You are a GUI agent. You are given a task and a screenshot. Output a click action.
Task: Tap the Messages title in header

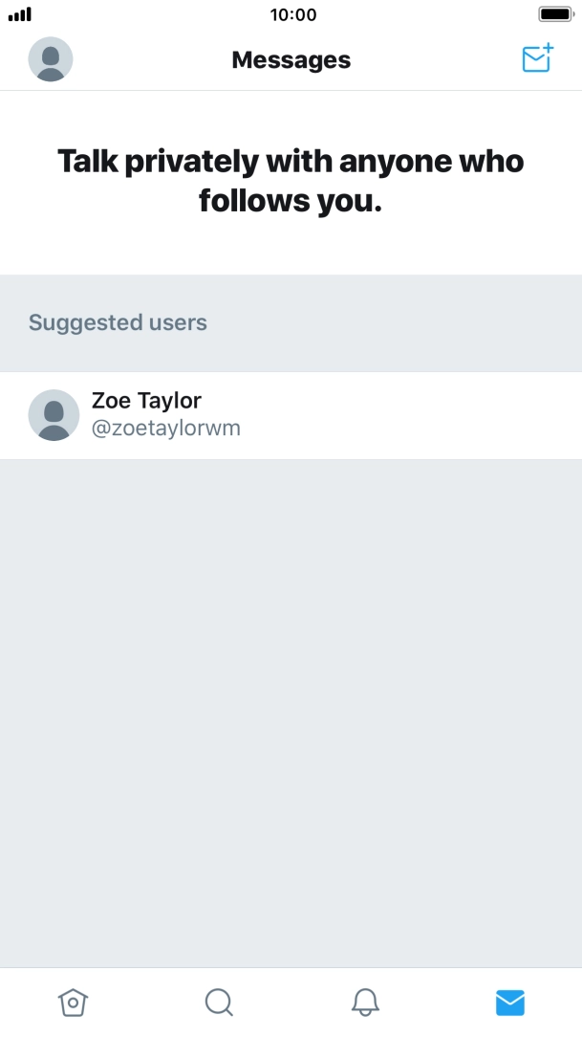pyautogui.click(x=291, y=60)
